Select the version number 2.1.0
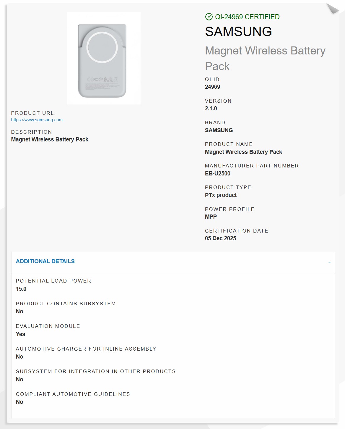The width and height of the screenshot is (345, 429). [211, 109]
